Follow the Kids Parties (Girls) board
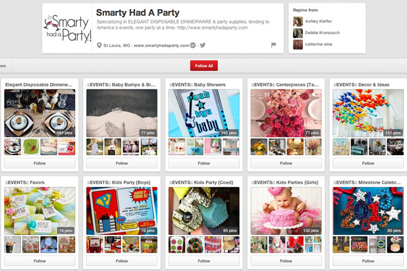Screen dimensions: 407x271 tap(286, 261)
